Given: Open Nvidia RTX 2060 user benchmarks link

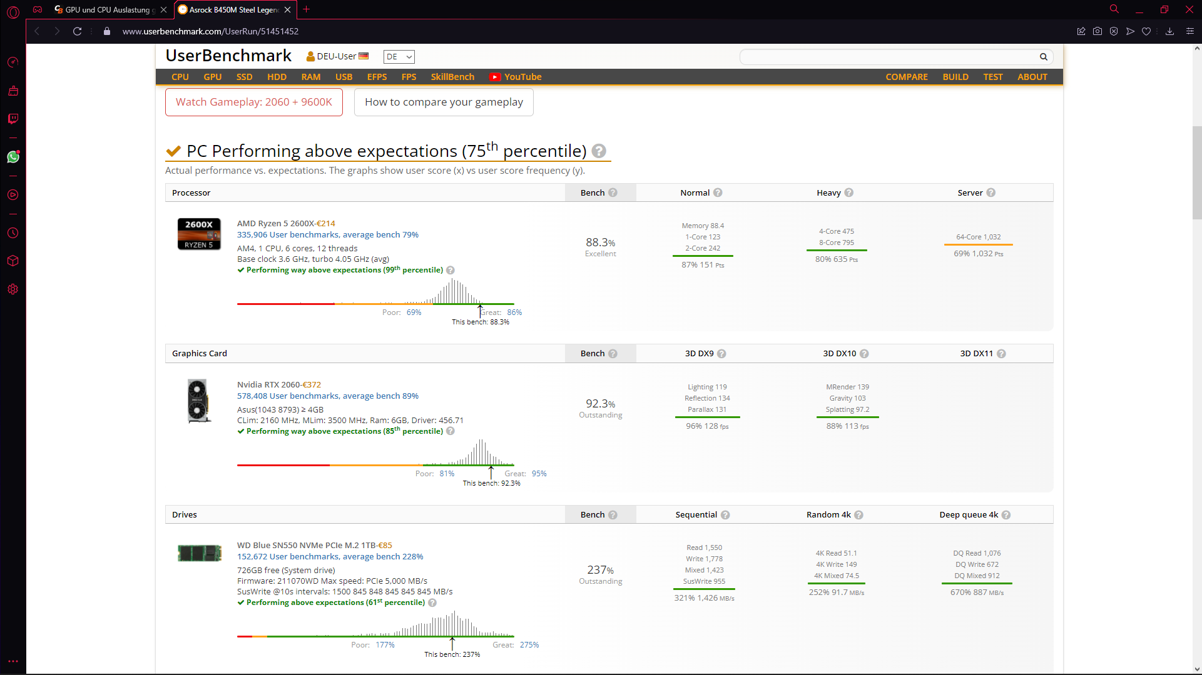Looking at the screenshot, I should pos(327,396).
